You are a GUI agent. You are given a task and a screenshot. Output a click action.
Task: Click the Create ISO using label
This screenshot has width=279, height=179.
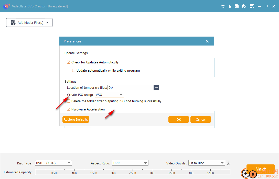point(80,95)
